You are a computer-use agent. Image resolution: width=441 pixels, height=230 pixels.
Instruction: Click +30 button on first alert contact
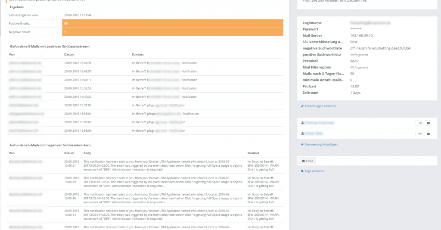click(x=419, y=123)
